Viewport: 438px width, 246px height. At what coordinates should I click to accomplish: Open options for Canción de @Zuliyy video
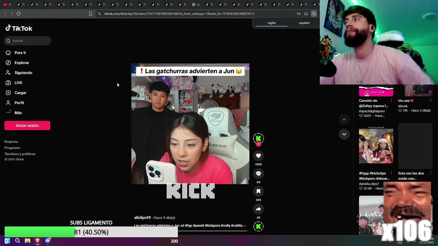pos(391,100)
